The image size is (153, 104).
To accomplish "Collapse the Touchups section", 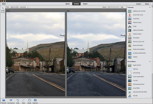I will tap(150, 7).
